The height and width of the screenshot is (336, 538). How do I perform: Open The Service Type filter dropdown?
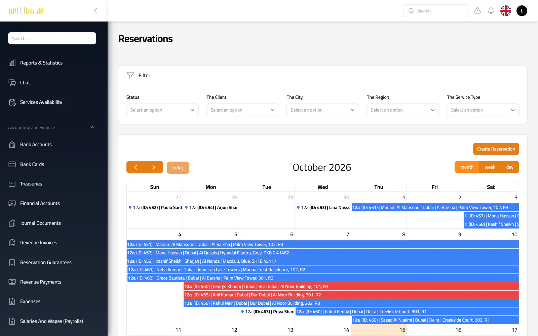point(483,110)
